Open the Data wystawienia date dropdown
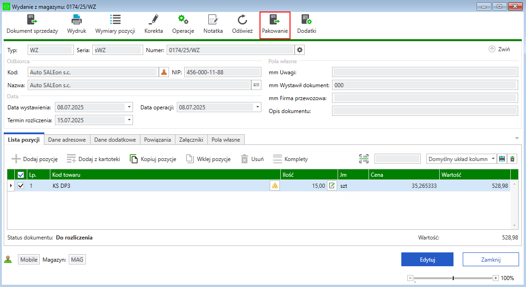This screenshot has height=287, width=526. [129, 107]
